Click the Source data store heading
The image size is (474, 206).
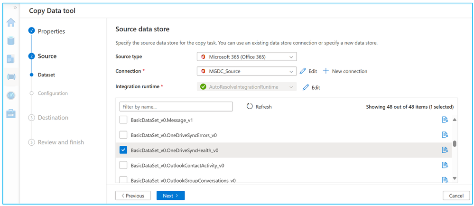pyautogui.click(x=142, y=29)
